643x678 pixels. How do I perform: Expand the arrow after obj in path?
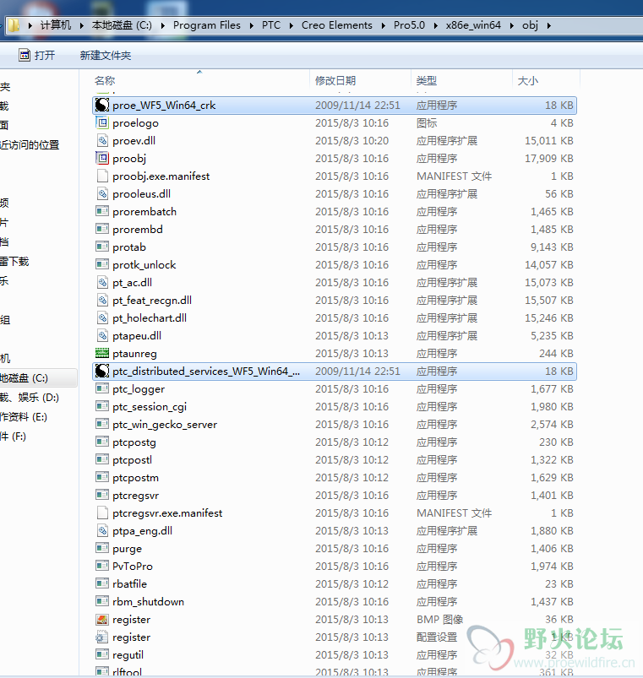549,25
